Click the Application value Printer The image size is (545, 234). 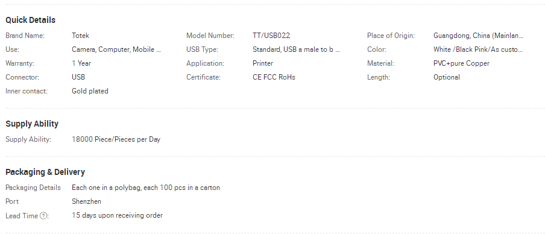coord(263,63)
